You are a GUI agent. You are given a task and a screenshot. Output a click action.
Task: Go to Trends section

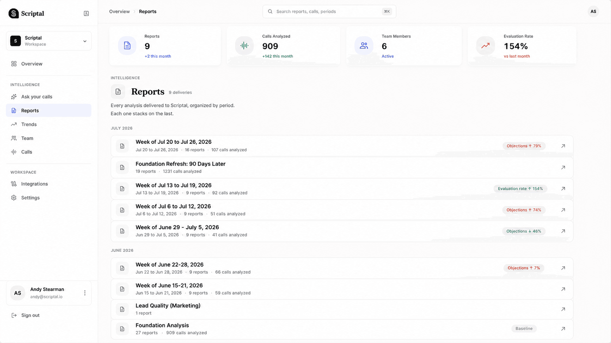coord(49,124)
